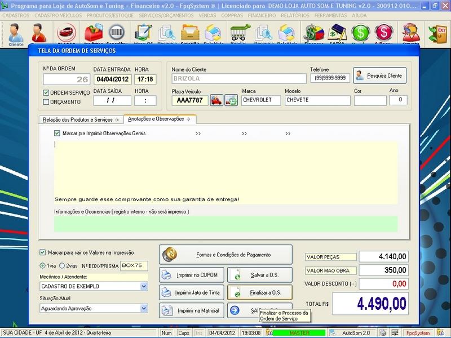The width and height of the screenshot is (451, 338).
Task: Open the COMPRAS menu
Action: tap(232, 16)
